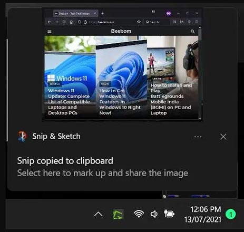Image resolution: width=244 pixels, height=232 pixels.
Task: Open notification center badge showing 1
Action: tap(231, 214)
